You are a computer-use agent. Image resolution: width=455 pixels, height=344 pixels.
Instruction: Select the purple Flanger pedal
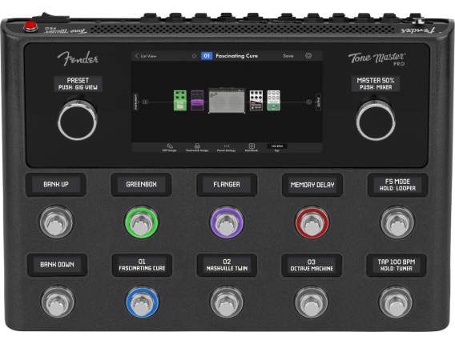197,100
